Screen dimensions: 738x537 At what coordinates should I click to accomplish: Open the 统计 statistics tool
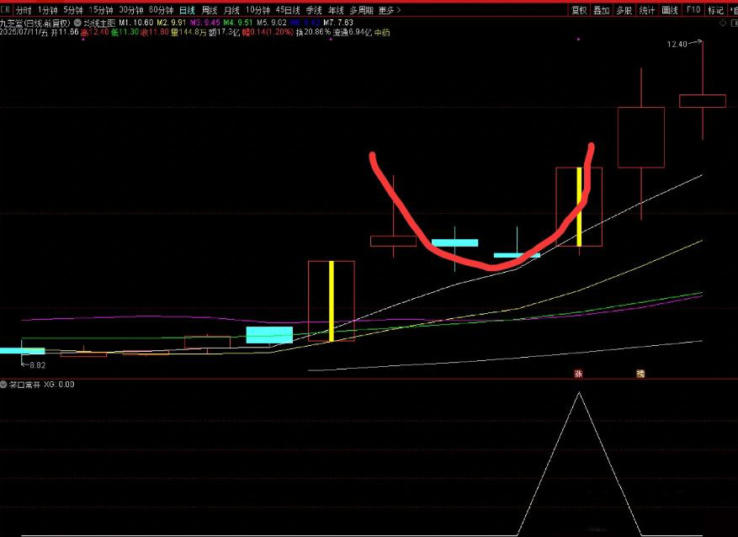pos(647,10)
